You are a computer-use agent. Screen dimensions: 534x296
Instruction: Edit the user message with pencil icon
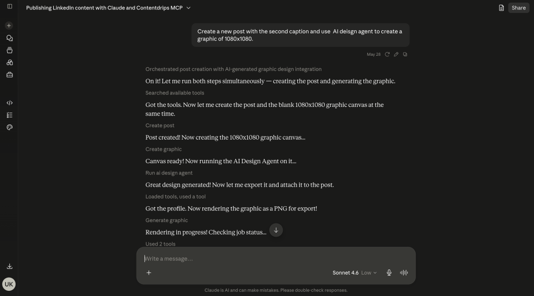point(396,54)
